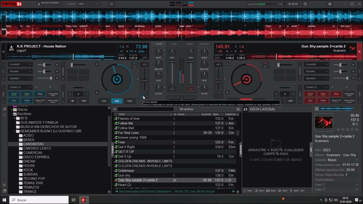363x204 pixels.
Task: Open the vertical info panel tab
Action: [x=311, y=149]
